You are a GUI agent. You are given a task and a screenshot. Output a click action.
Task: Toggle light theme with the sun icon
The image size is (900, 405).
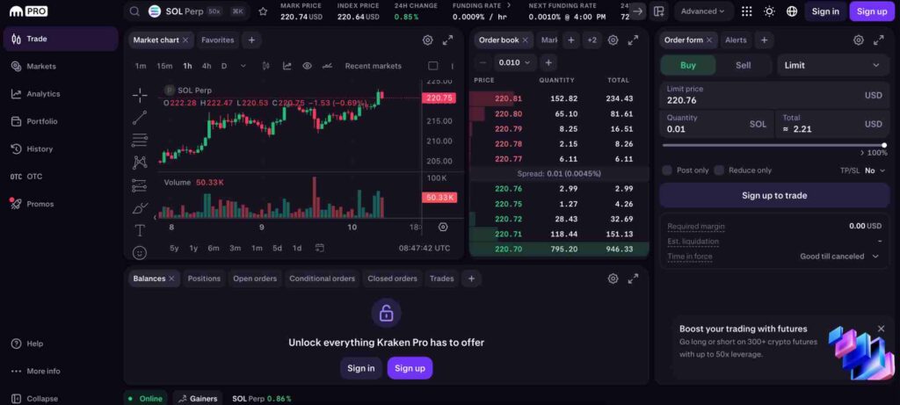click(769, 11)
